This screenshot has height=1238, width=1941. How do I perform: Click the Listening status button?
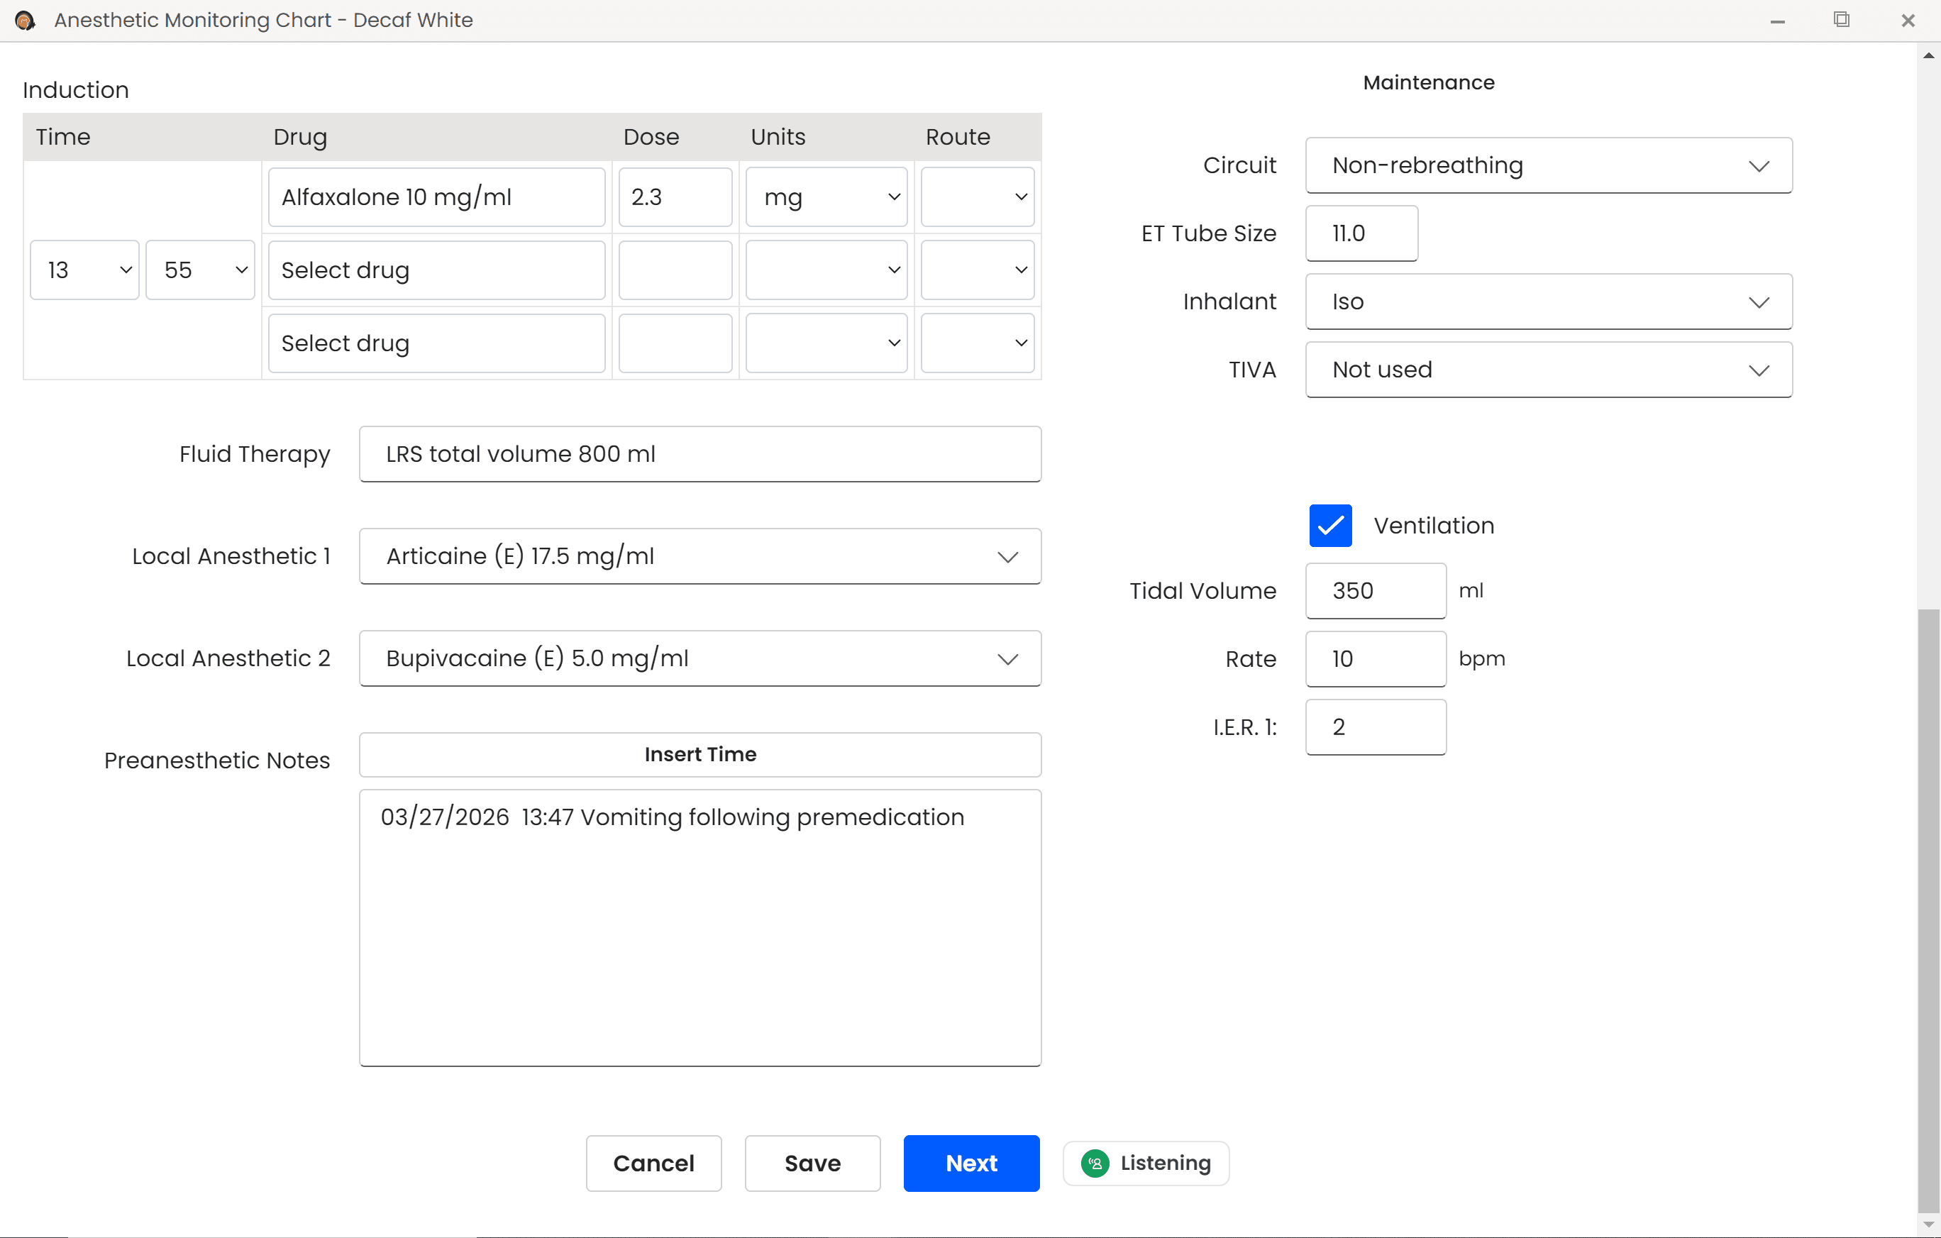click(1146, 1163)
